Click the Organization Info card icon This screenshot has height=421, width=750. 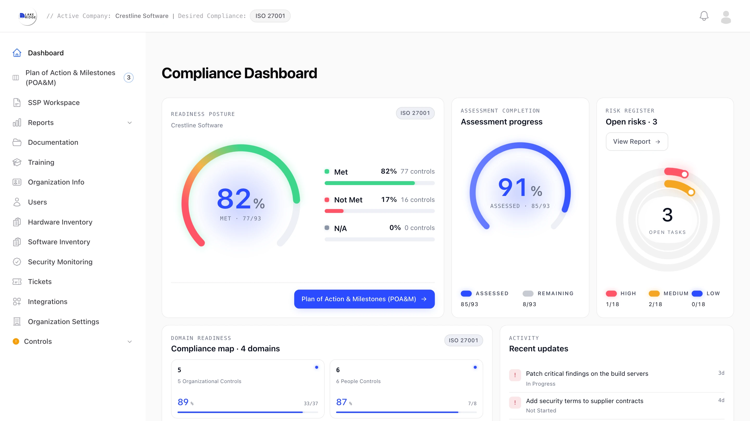pos(17,182)
